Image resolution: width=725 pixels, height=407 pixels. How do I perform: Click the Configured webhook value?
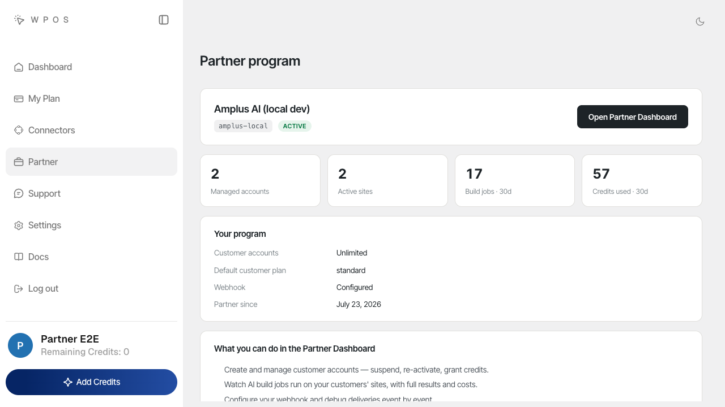355,287
